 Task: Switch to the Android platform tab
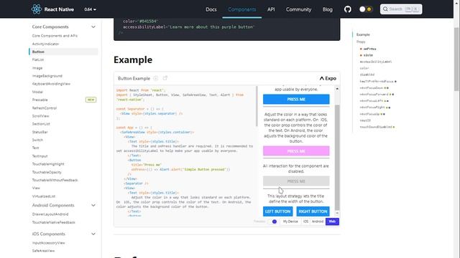[x=318, y=221]
